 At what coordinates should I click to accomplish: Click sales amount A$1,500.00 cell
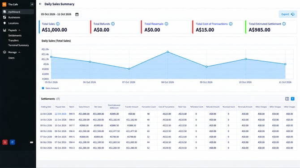point(84,131)
